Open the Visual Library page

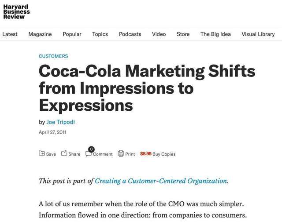tap(258, 34)
